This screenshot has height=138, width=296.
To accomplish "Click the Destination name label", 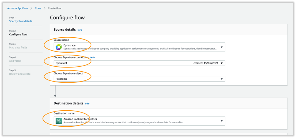I will tap(64, 113).
